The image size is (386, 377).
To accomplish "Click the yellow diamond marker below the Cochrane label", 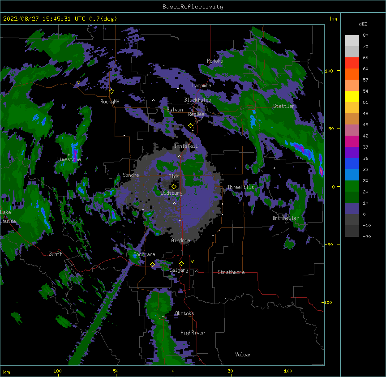I will point(152,264).
